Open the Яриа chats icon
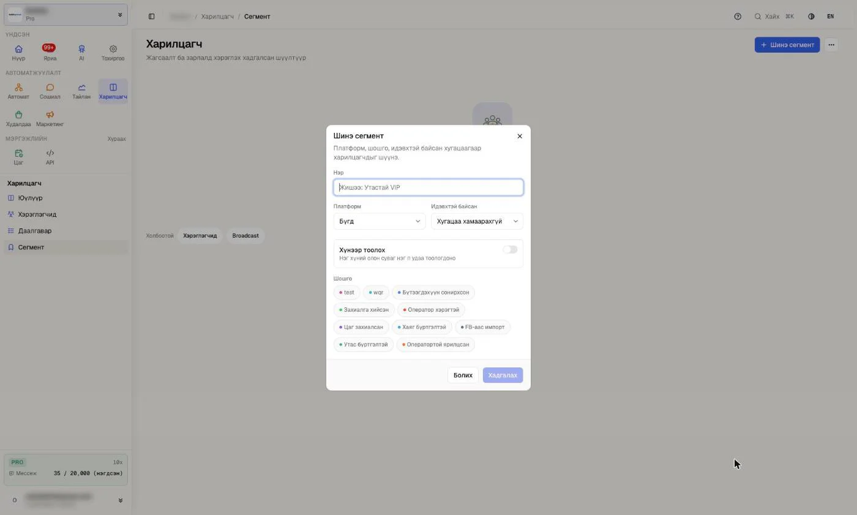This screenshot has width=857, height=515. point(50,53)
